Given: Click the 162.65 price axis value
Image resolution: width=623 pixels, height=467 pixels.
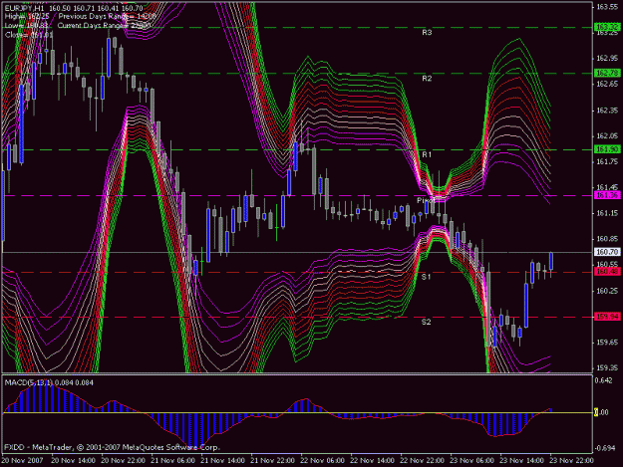Looking at the screenshot, I should coord(607,84).
